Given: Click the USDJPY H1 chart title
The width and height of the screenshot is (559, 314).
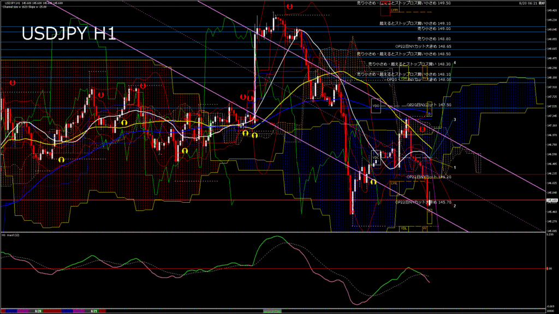Looking at the screenshot, I should pos(68,34).
